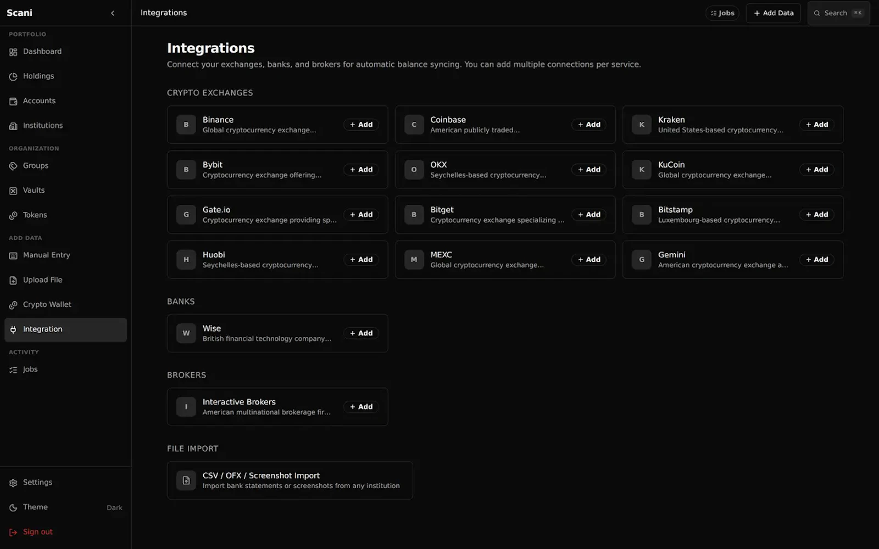879x549 pixels.
Task: Add an OKX connection
Action: click(x=589, y=170)
